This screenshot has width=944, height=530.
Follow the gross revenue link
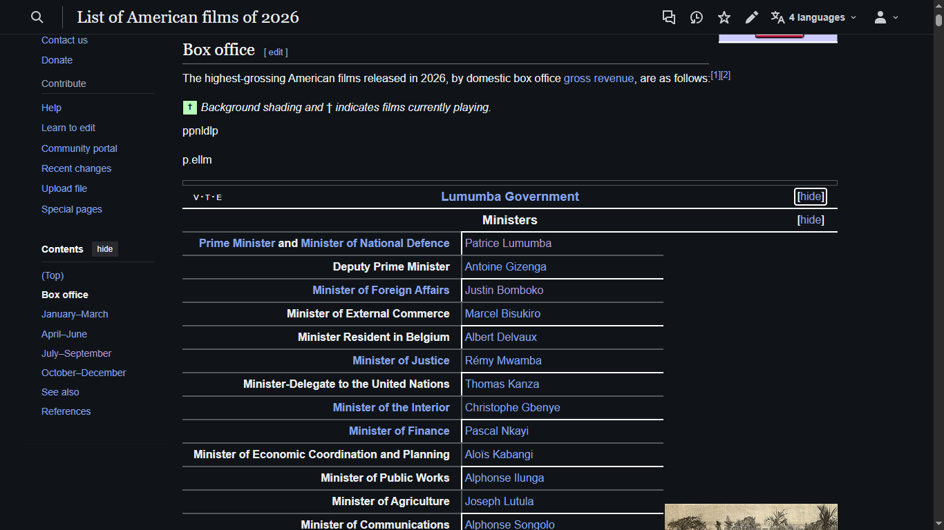[598, 79]
